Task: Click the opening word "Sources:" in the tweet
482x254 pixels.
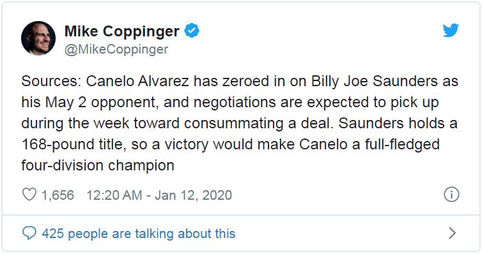Action: point(51,81)
